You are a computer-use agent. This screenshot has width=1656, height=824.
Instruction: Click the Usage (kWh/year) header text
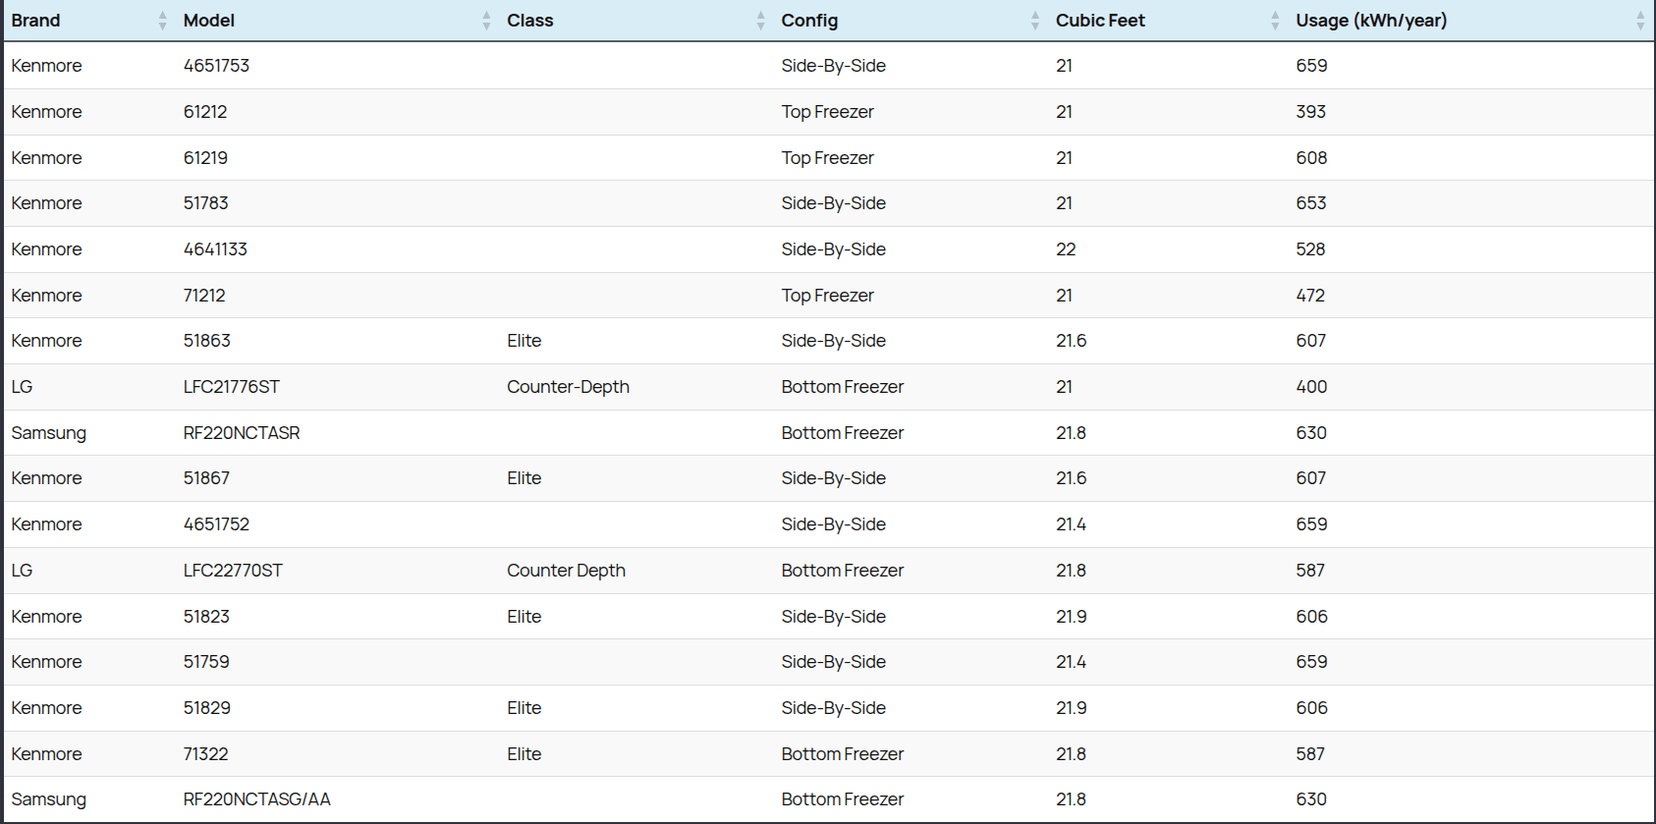click(x=1370, y=21)
